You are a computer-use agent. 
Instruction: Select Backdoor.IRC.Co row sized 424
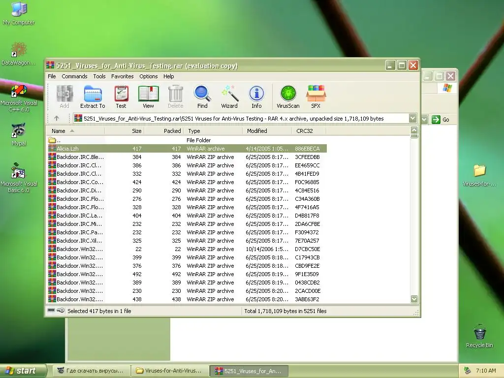click(x=187, y=182)
